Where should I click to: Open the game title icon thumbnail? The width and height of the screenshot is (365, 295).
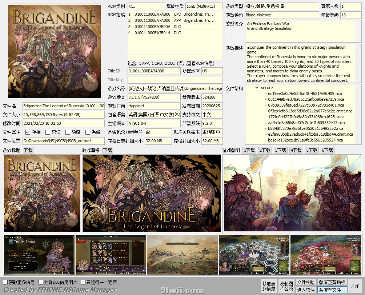click(x=42, y=194)
